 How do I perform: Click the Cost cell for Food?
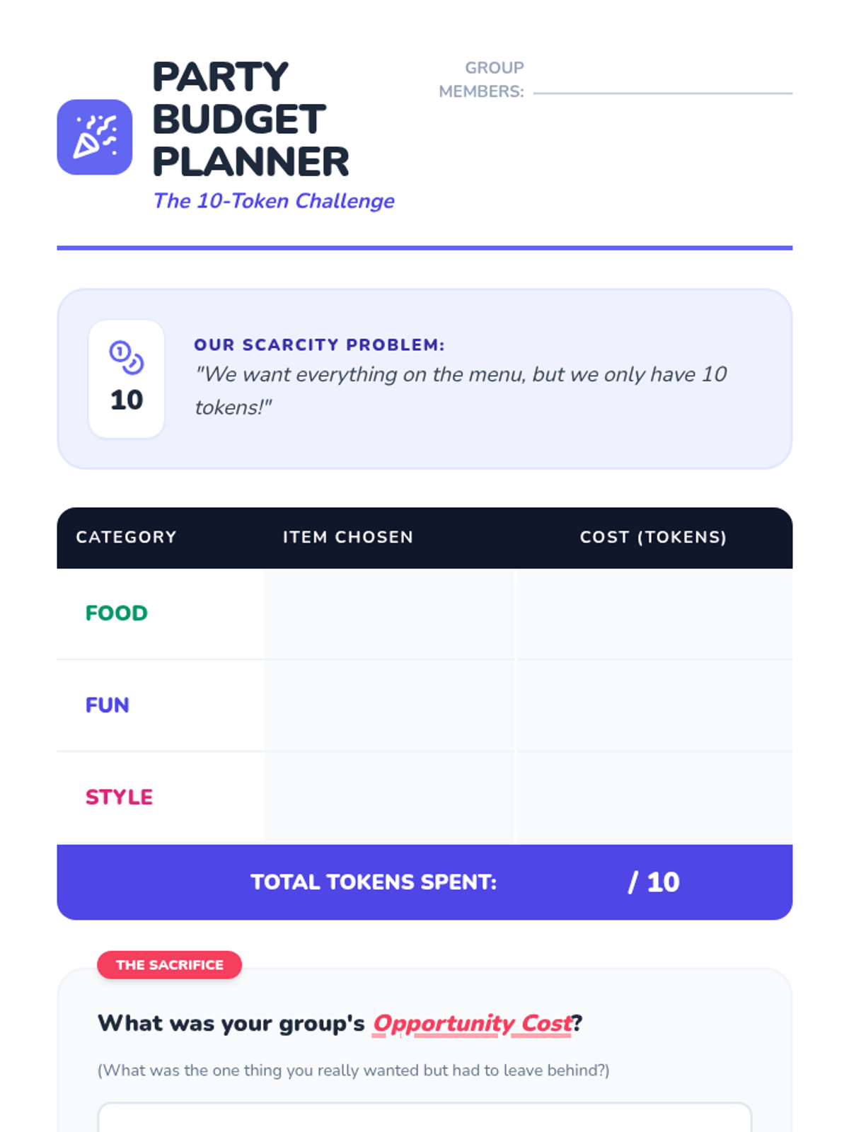654,613
